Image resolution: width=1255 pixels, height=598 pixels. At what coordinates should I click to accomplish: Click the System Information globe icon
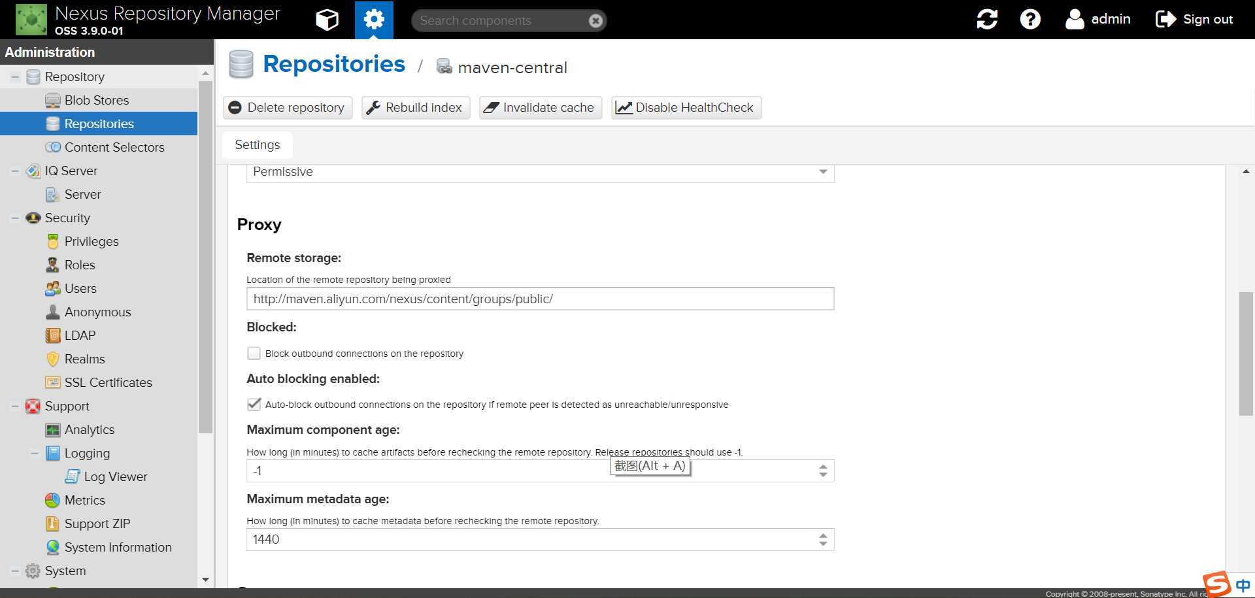pos(52,547)
